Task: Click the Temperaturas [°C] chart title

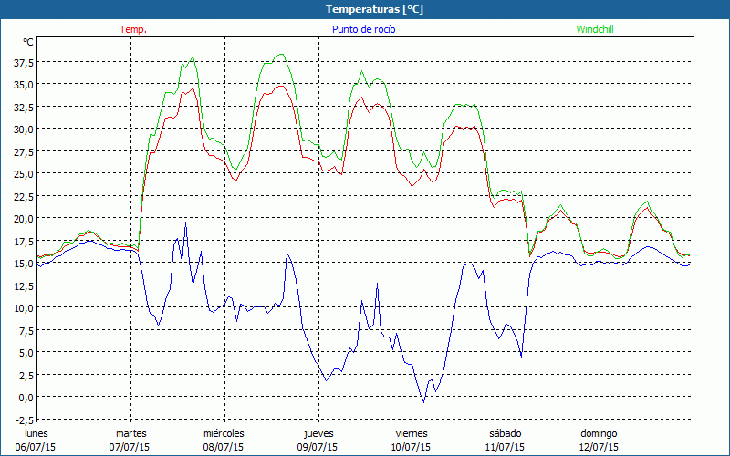Action: pos(374,9)
